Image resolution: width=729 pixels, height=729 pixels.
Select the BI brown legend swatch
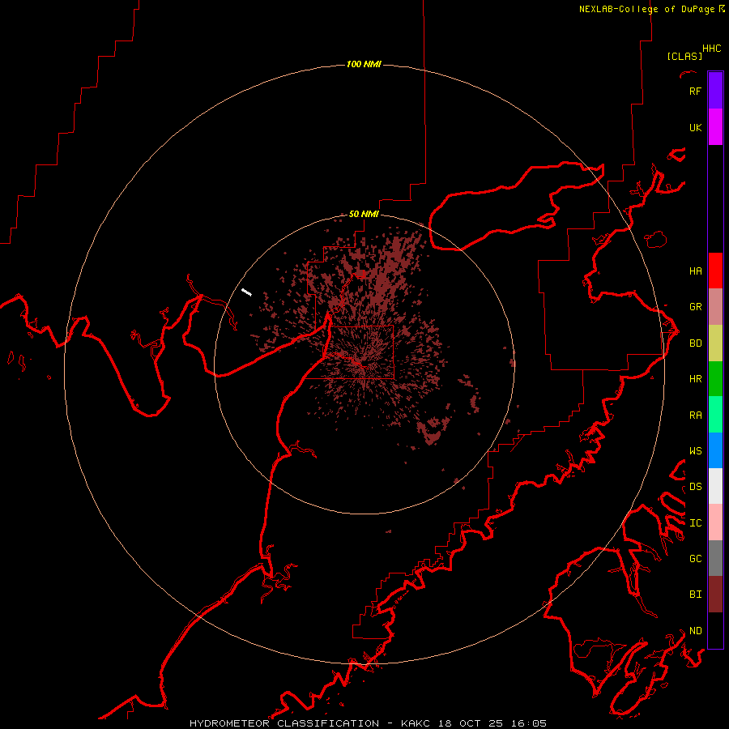pos(715,595)
